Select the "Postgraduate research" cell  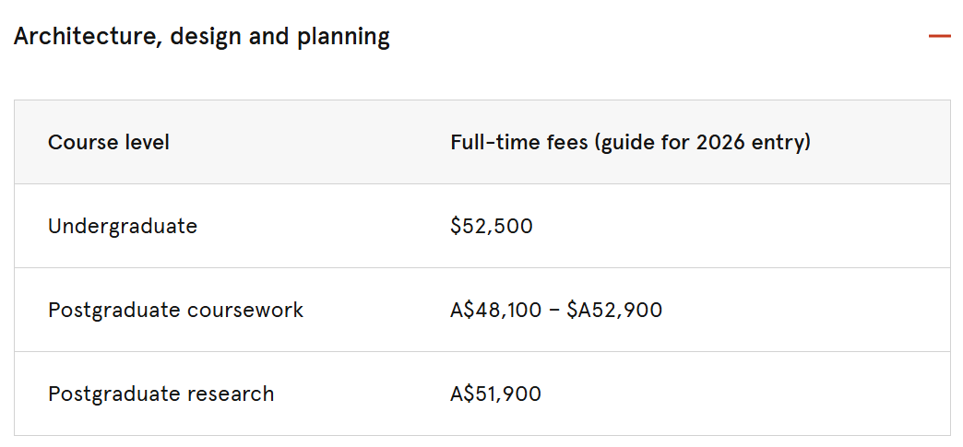(x=161, y=394)
